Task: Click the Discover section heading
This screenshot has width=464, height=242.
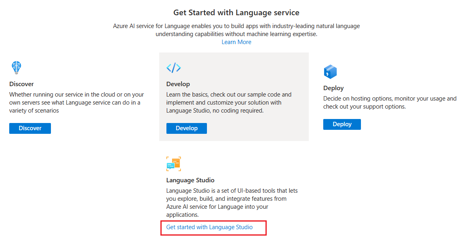Action: coord(21,84)
